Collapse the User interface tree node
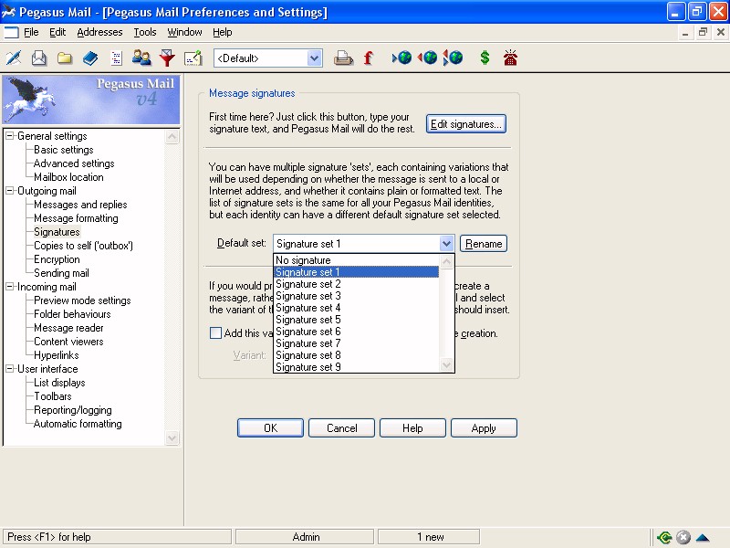The image size is (730, 548). pyautogui.click(x=9, y=369)
